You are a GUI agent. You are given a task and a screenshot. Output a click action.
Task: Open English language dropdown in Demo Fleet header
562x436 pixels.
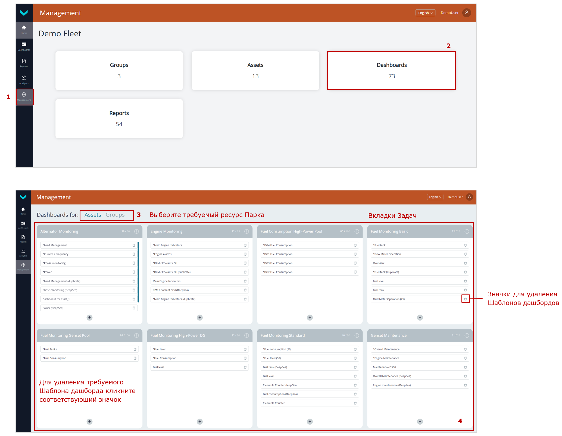point(425,13)
